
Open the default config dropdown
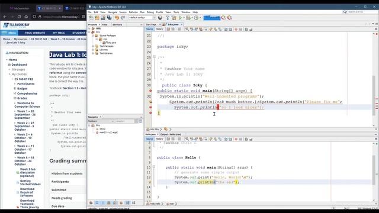click(142, 18)
